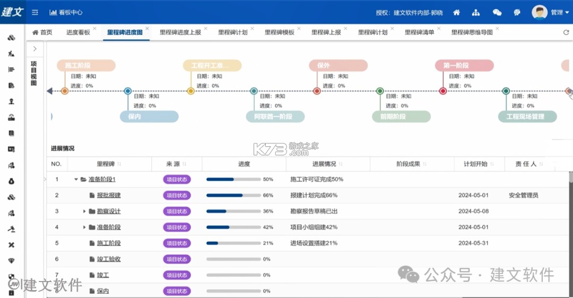This screenshot has width=573, height=298.
Task: Sort the table by 计划开始 column
Action: [x=492, y=164]
